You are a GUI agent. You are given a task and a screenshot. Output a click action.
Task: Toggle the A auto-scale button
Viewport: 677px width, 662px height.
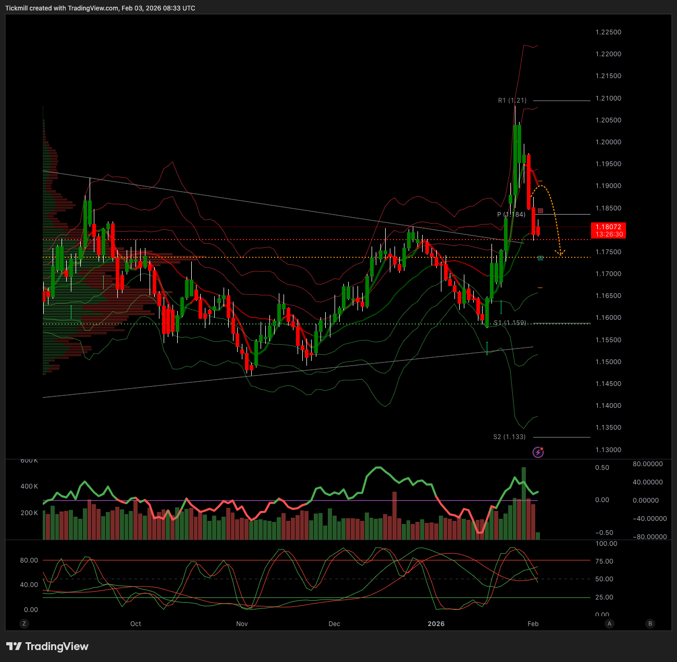pos(609,623)
